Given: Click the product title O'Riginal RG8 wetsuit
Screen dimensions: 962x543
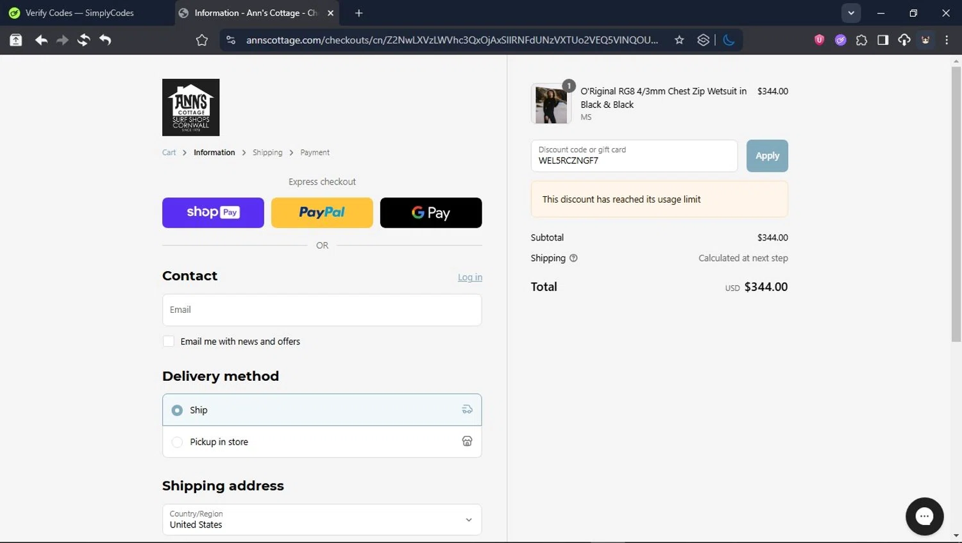Looking at the screenshot, I should [663, 98].
